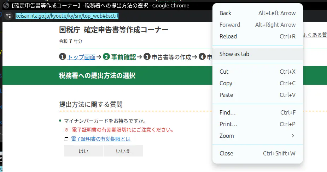Click the step 3 circle icon
327x172 pixels.
click(147, 57)
